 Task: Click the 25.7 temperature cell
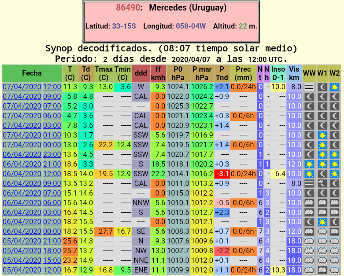pyautogui.click(x=70, y=251)
